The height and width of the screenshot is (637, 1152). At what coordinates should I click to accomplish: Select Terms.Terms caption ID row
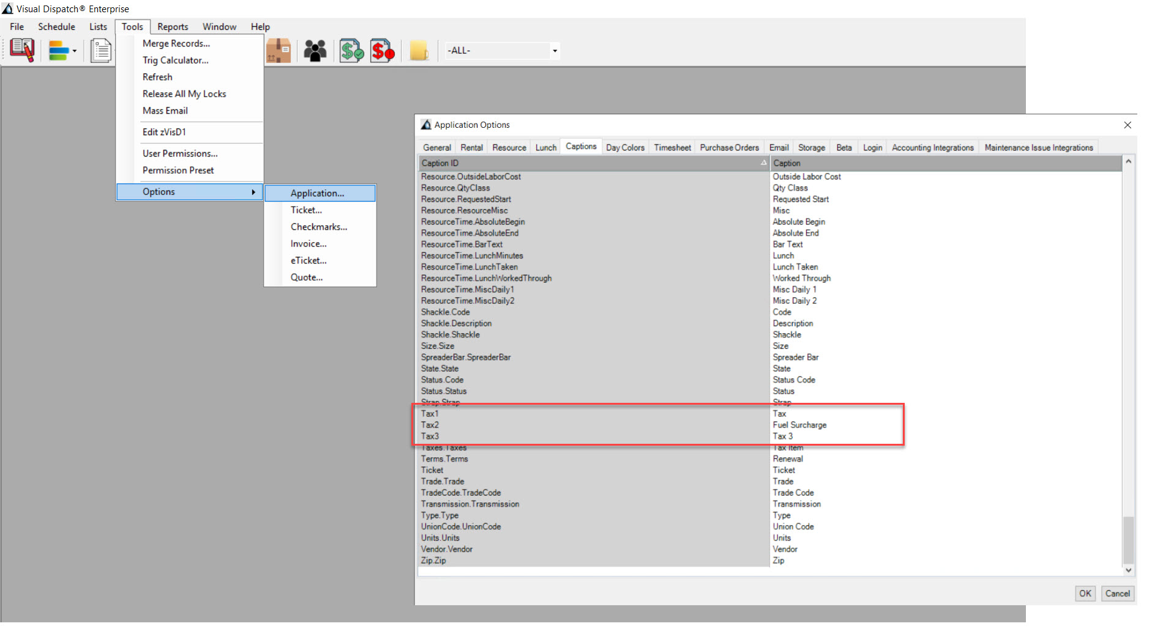(x=593, y=459)
